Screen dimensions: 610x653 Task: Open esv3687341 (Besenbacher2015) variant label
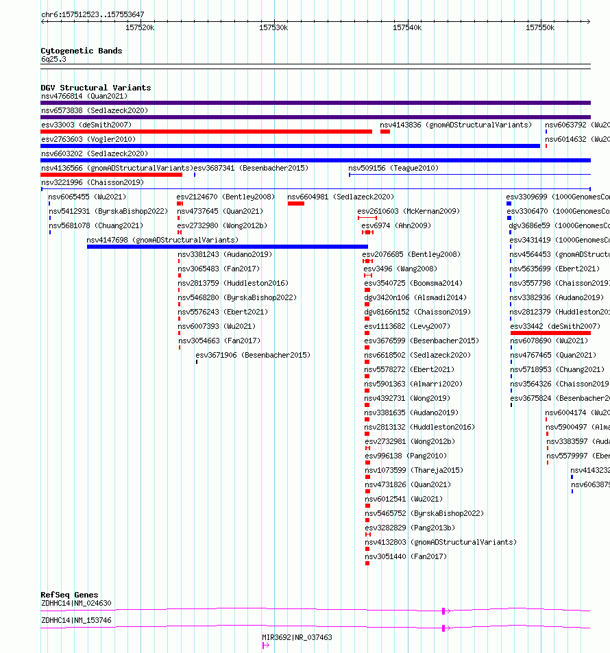(x=252, y=169)
